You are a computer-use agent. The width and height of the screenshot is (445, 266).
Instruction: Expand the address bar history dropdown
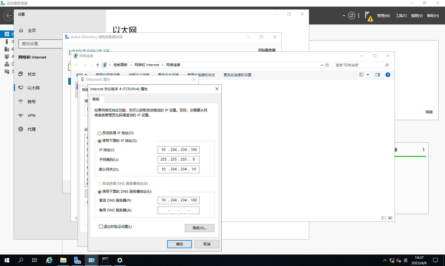[x=322, y=65]
